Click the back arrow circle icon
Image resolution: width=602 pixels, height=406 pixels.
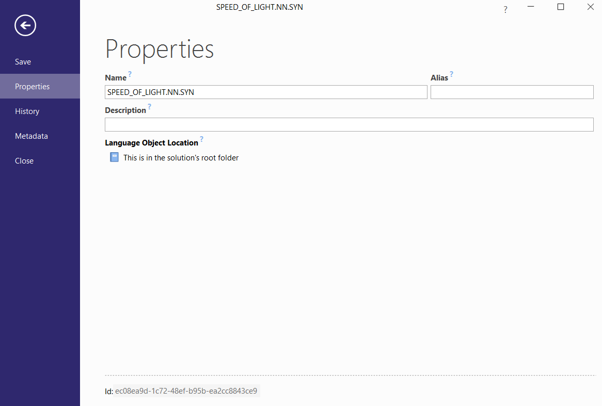(x=25, y=25)
